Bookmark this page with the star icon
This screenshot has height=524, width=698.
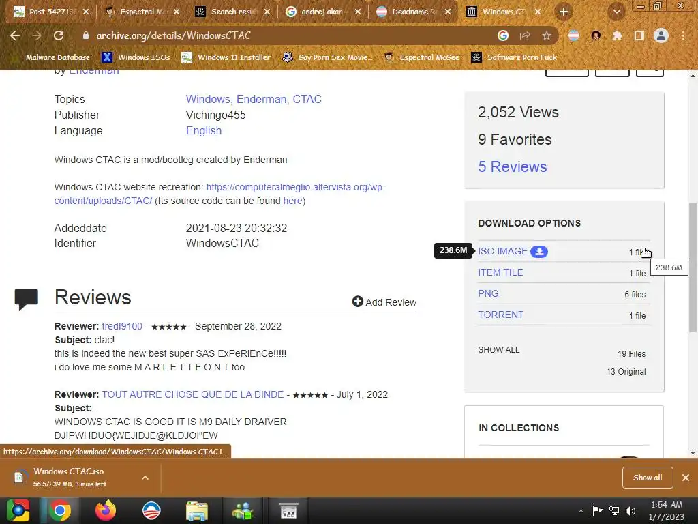coord(547,35)
